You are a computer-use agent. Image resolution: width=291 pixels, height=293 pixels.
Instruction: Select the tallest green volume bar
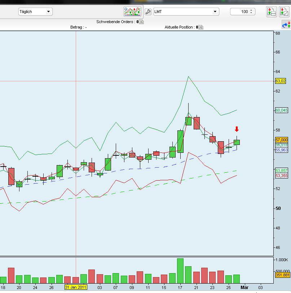pyautogui.click(x=180, y=271)
